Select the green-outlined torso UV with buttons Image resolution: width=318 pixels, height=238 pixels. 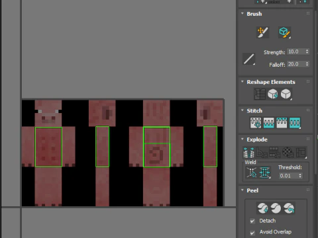click(x=48, y=147)
